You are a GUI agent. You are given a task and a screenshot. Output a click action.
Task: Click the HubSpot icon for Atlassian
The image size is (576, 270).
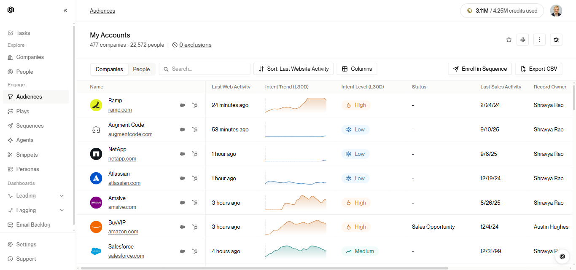coord(195,178)
